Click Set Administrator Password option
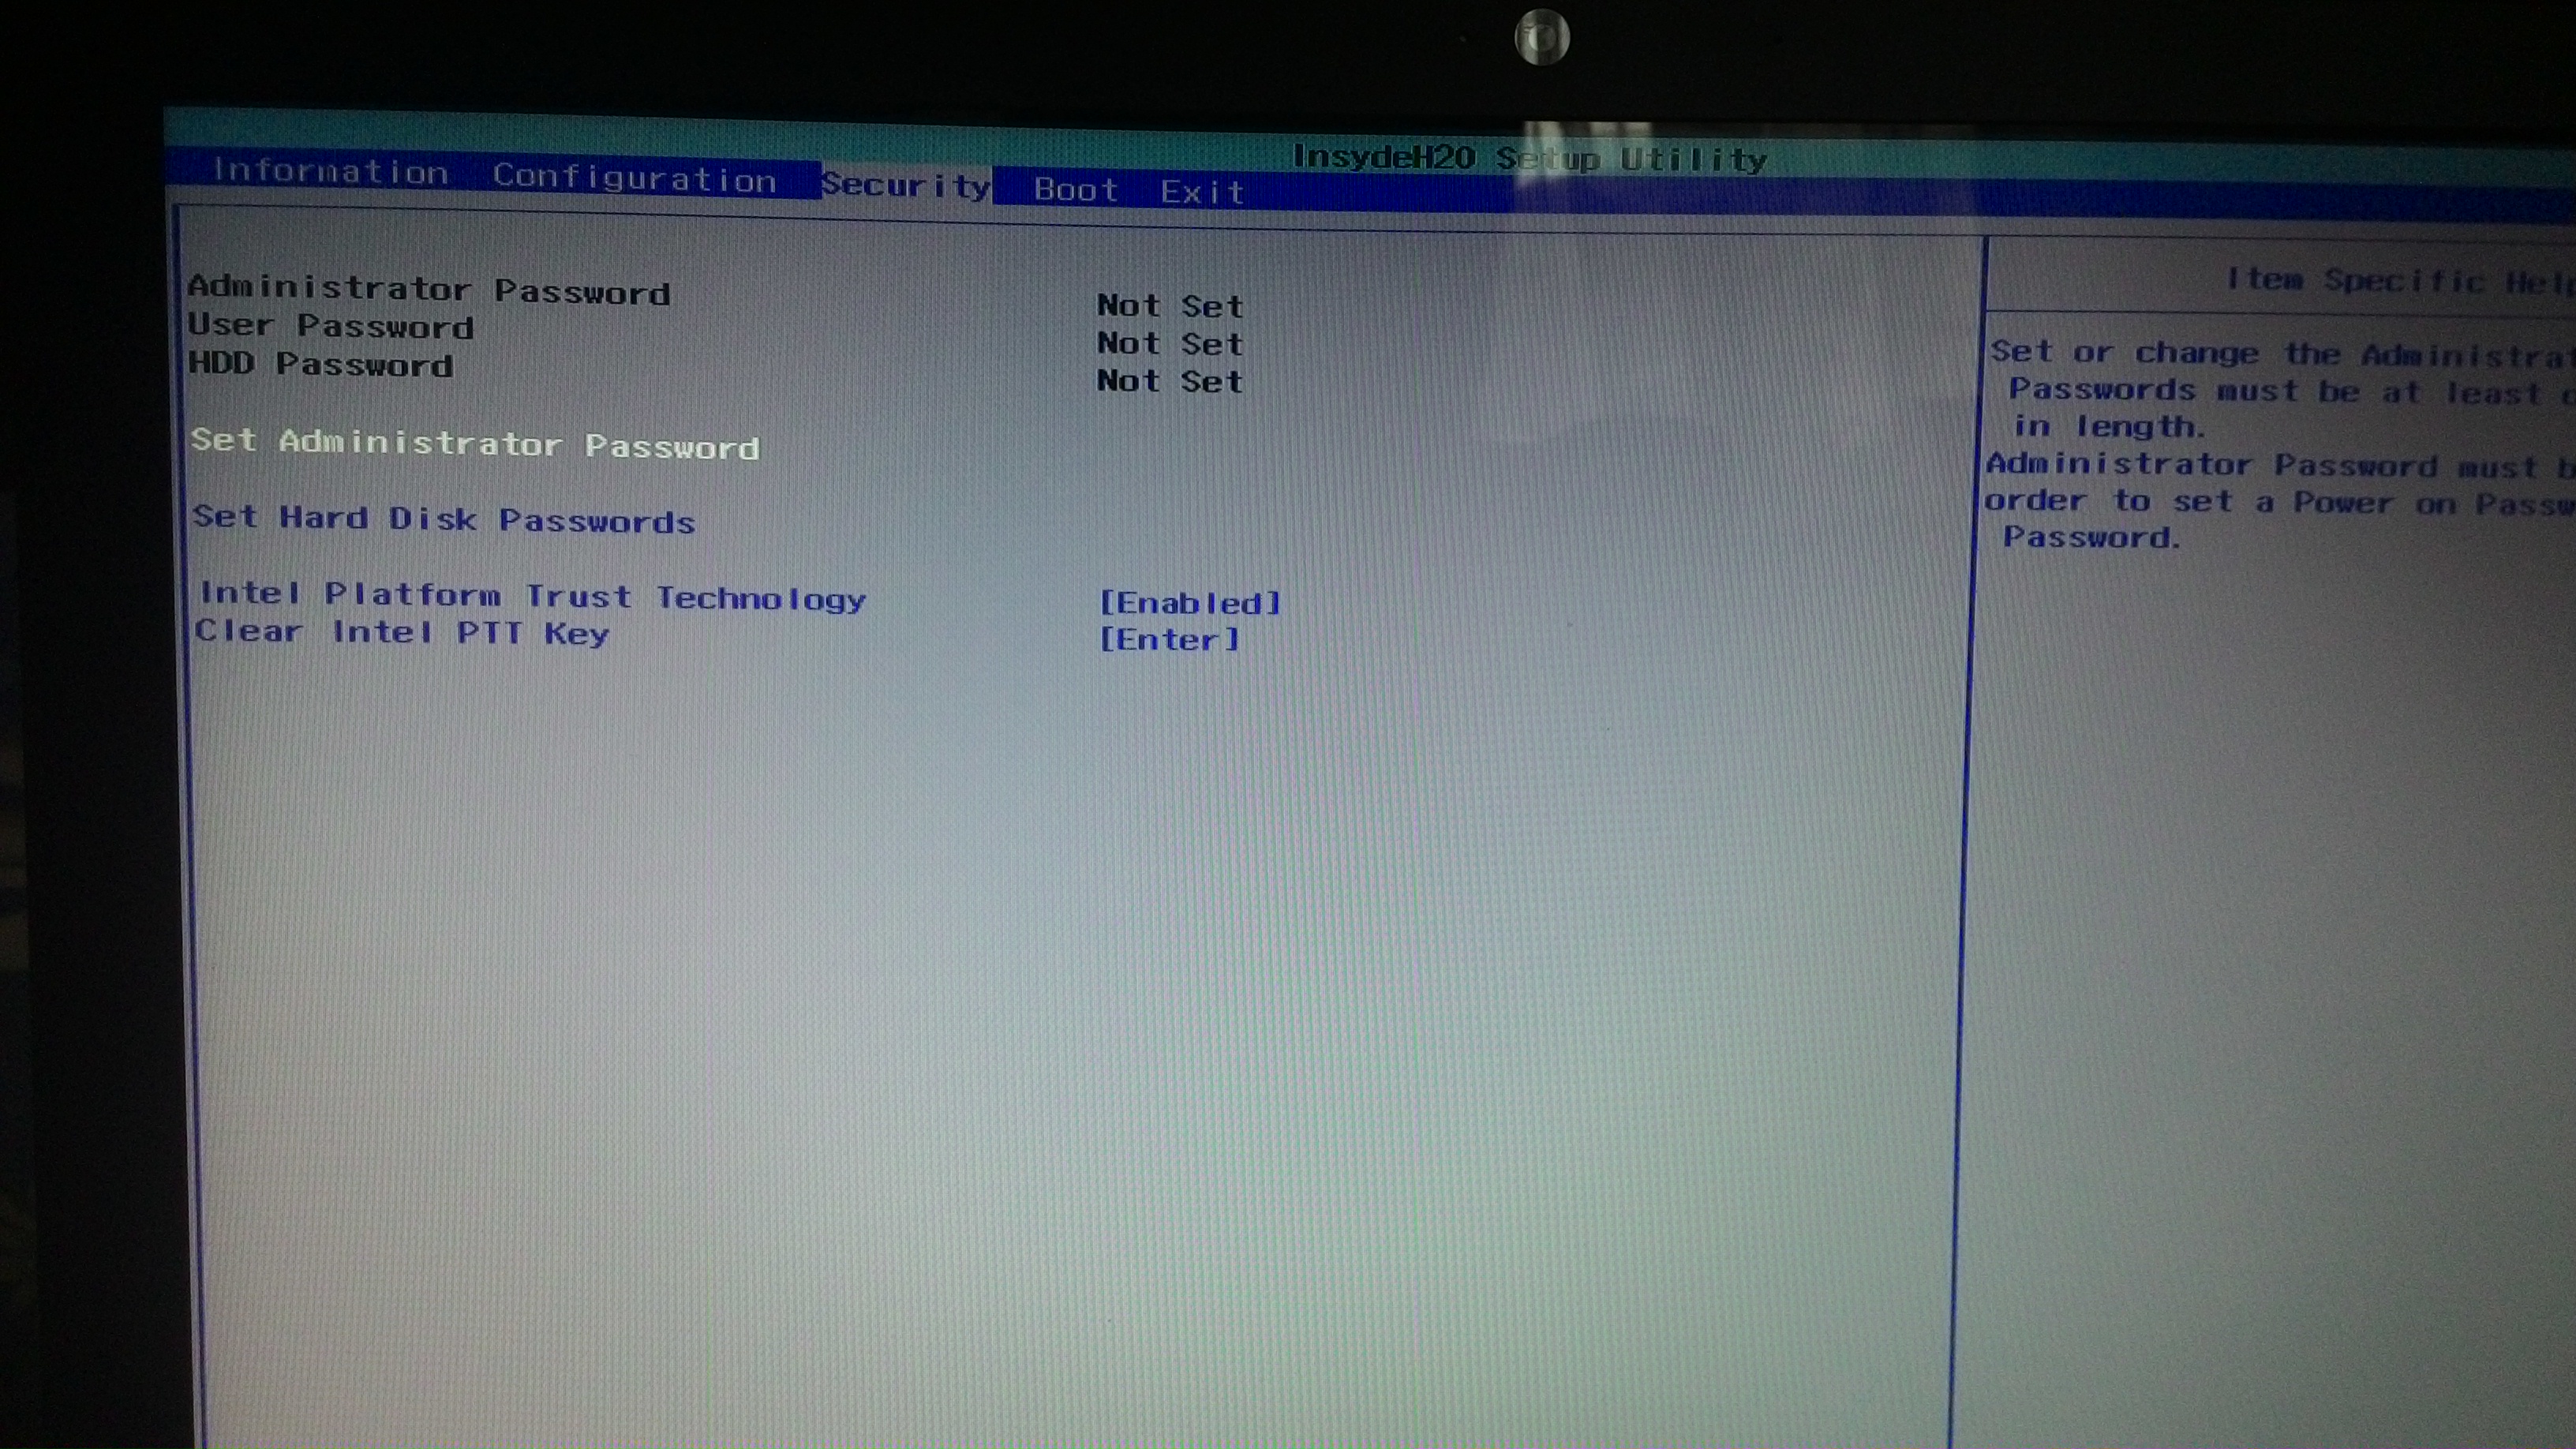Viewport: 2576px width, 1449px height. (476, 444)
